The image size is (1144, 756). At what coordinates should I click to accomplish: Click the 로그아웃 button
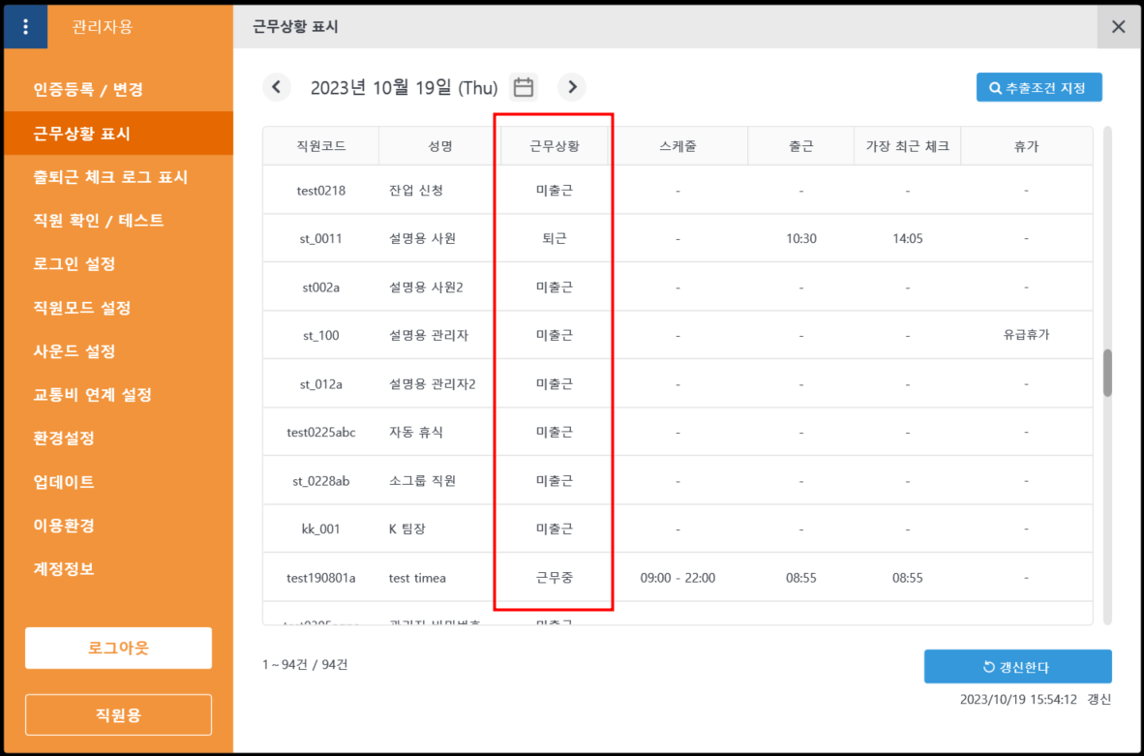(118, 648)
